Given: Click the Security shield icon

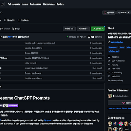Looking at the screenshot, I should [5, 20].
